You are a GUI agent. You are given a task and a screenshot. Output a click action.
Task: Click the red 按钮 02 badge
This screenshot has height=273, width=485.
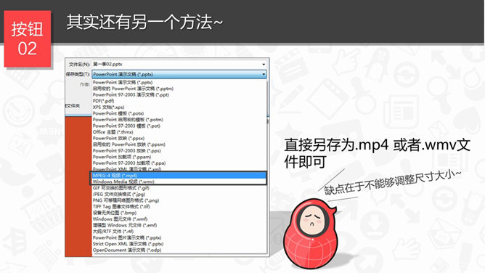tap(27, 38)
